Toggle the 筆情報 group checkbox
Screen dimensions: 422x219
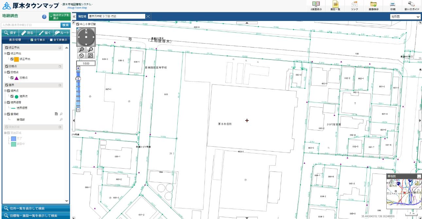[x=9, y=114]
